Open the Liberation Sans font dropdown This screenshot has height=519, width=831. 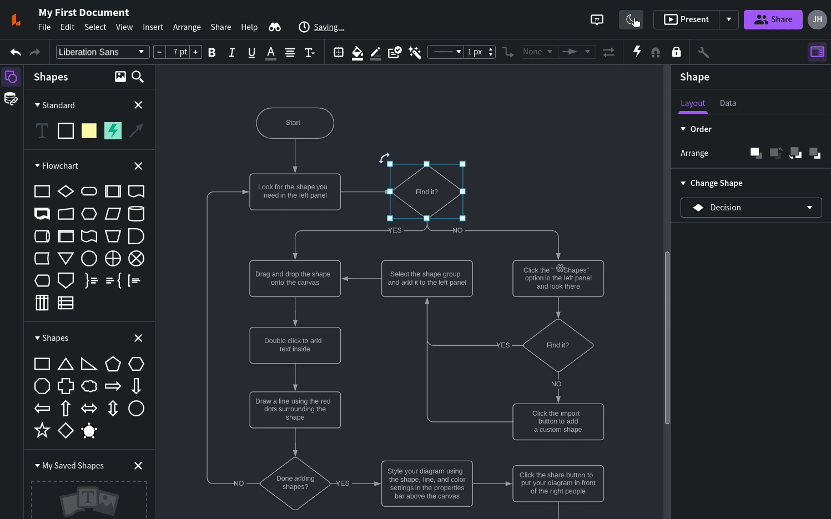click(x=103, y=52)
